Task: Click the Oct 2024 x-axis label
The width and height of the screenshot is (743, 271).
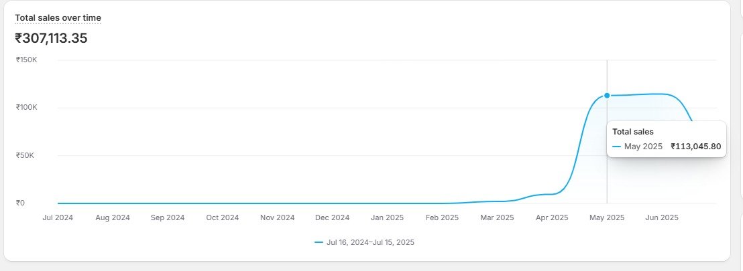Action: coord(222,218)
